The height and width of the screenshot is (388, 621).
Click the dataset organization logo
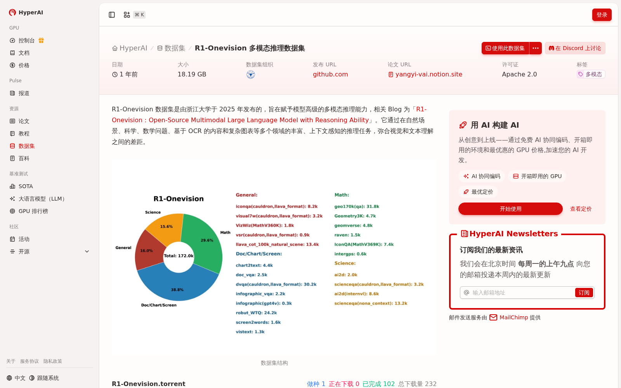[251, 74]
